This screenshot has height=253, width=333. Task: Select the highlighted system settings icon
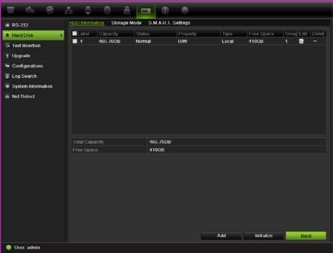pyautogui.click(x=146, y=11)
